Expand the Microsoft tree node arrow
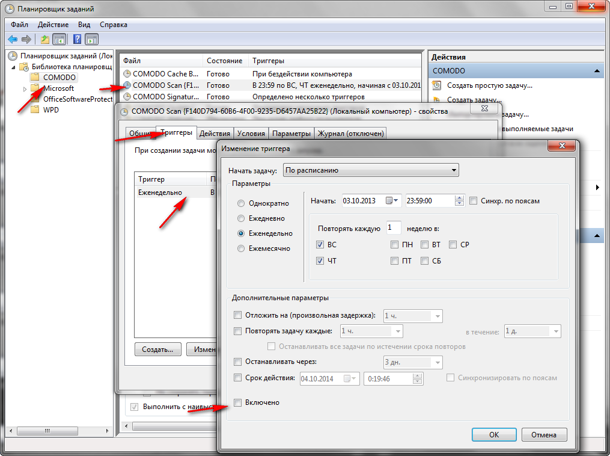Viewport: 610px width, 456px height. coord(25,89)
